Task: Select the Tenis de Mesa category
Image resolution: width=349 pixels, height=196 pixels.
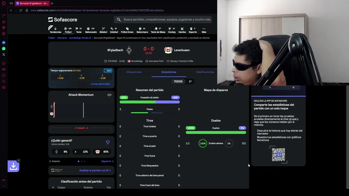Action: (158, 30)
